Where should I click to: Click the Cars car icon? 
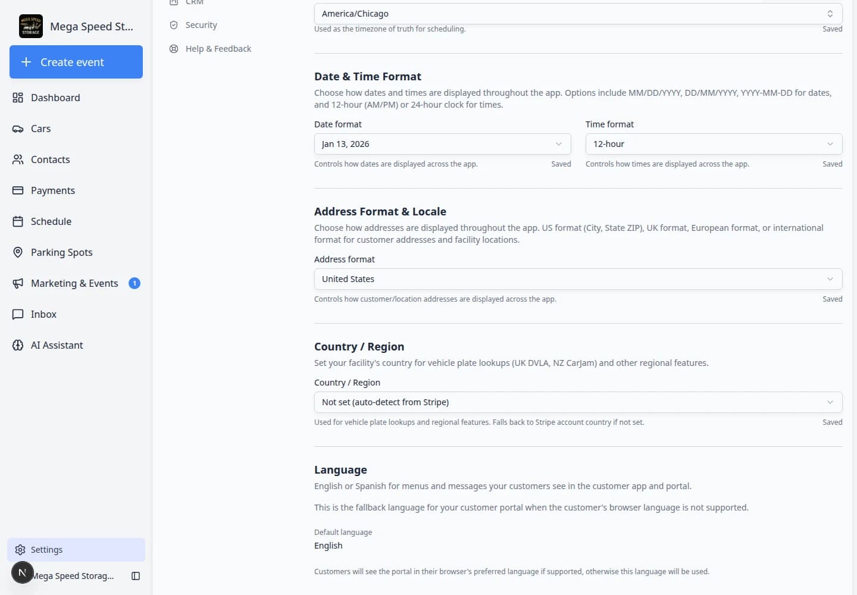(x=18, y=129)
